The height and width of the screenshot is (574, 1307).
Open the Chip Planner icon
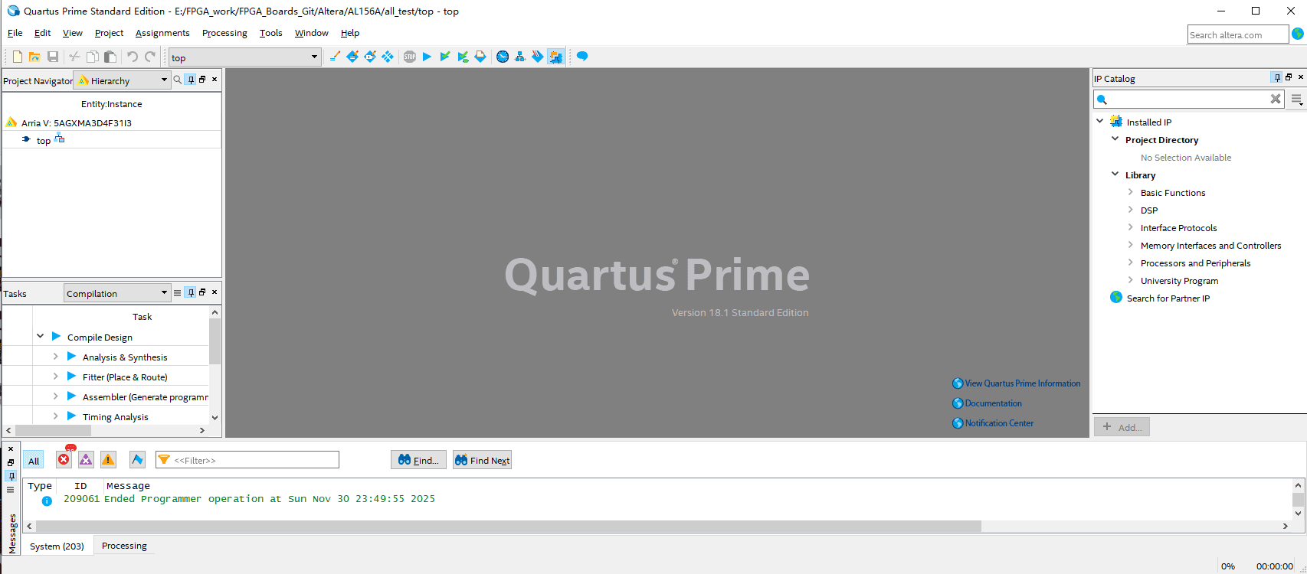555,57
